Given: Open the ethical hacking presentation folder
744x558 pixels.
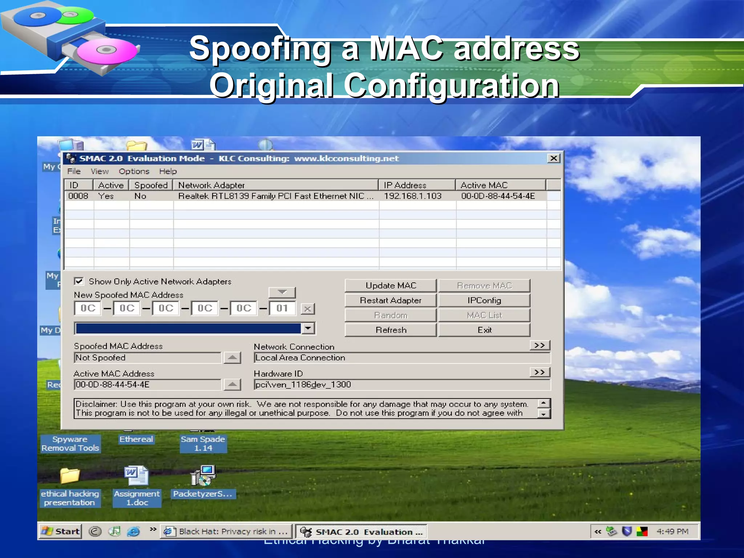Looking at the screenshot, I should pyautogui.click(x=69, y=476).
